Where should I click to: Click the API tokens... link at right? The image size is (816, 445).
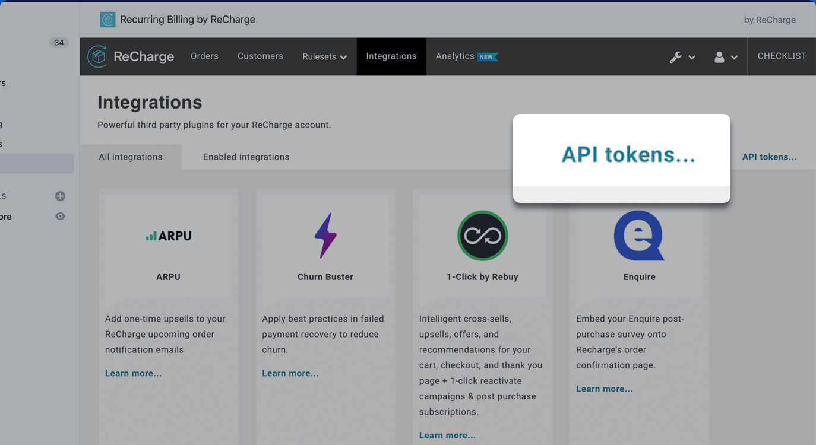click(x=770, y=157)
